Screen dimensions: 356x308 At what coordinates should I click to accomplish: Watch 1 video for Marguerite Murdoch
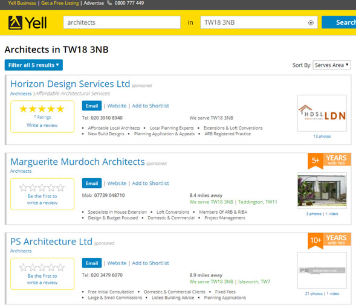point(332,214)
